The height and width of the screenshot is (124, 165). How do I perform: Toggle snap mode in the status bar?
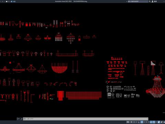(134, 122)
